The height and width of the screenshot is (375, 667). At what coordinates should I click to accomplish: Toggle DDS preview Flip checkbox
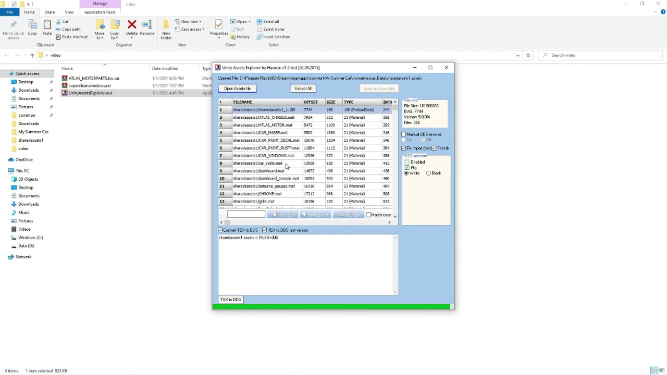point(407,168)
